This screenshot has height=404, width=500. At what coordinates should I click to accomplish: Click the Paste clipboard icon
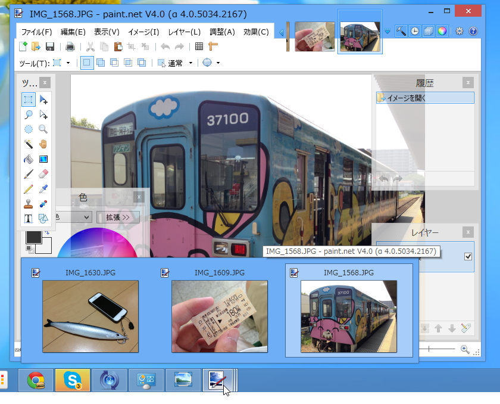click(x=118, y=46)
